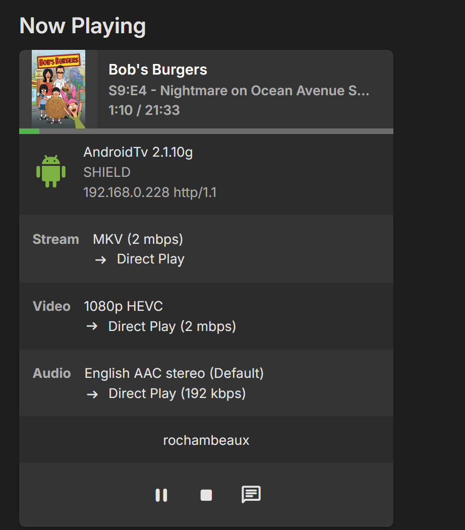Open user rochambeaux's profile
The image size is (465, 530).
point(206,440)
